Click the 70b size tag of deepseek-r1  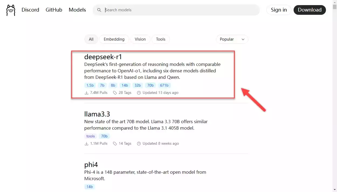tap(150, 86)
